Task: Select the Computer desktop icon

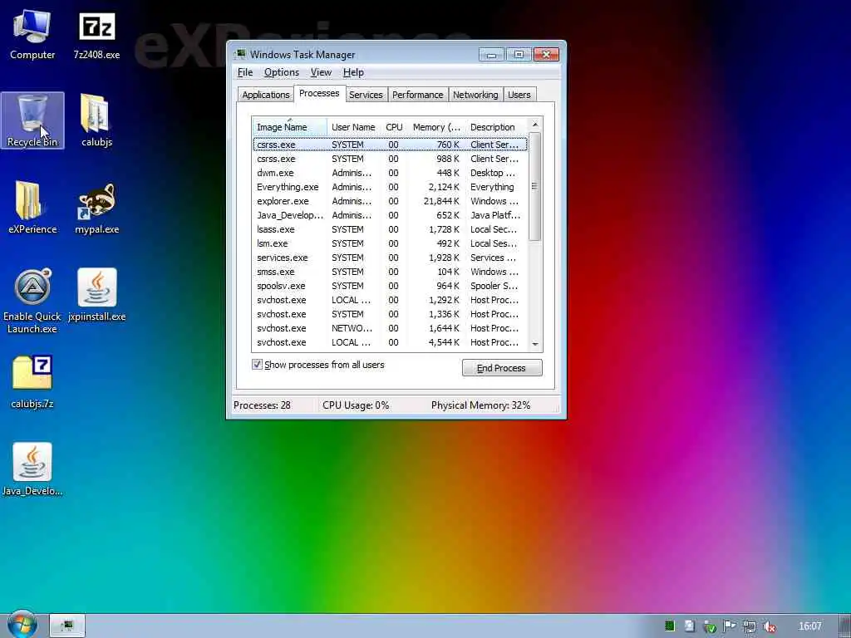Action: [x=32, y=35]
